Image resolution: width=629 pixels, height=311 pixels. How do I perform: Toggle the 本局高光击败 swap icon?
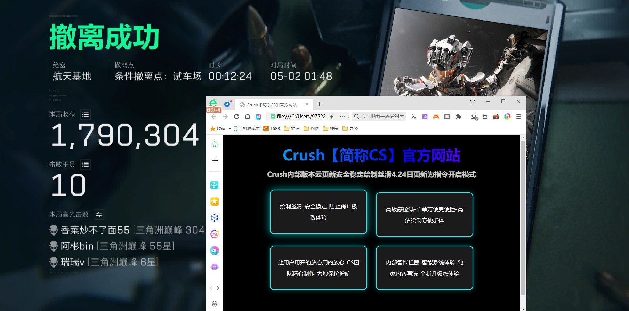99,215
